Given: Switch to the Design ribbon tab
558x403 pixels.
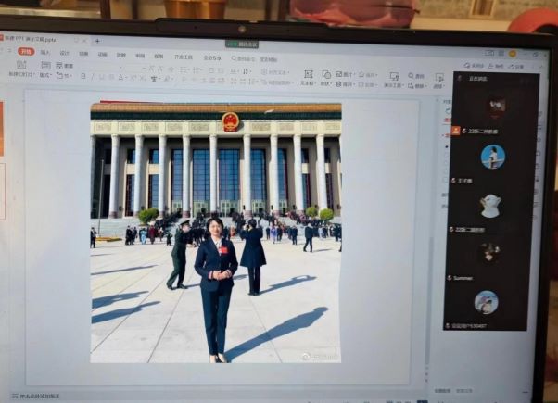Looking at the screenshot, I should [64, 53].
